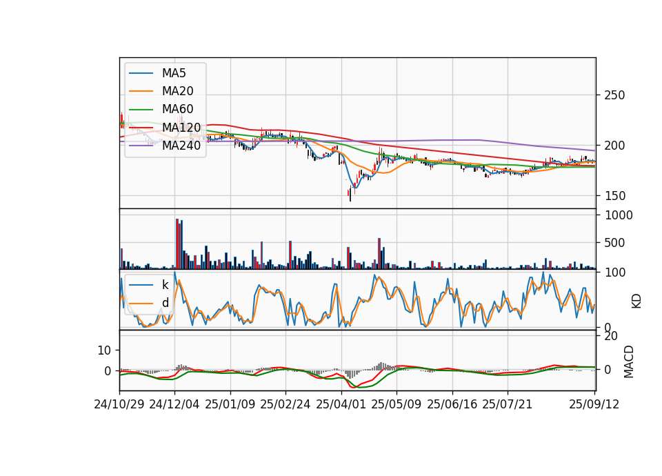Click the purple MA240 legend line sample

pyautogui.click(x=141, y=146)
